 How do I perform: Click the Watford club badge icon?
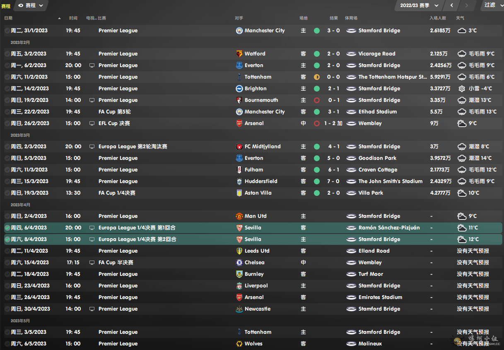[239, 54]
